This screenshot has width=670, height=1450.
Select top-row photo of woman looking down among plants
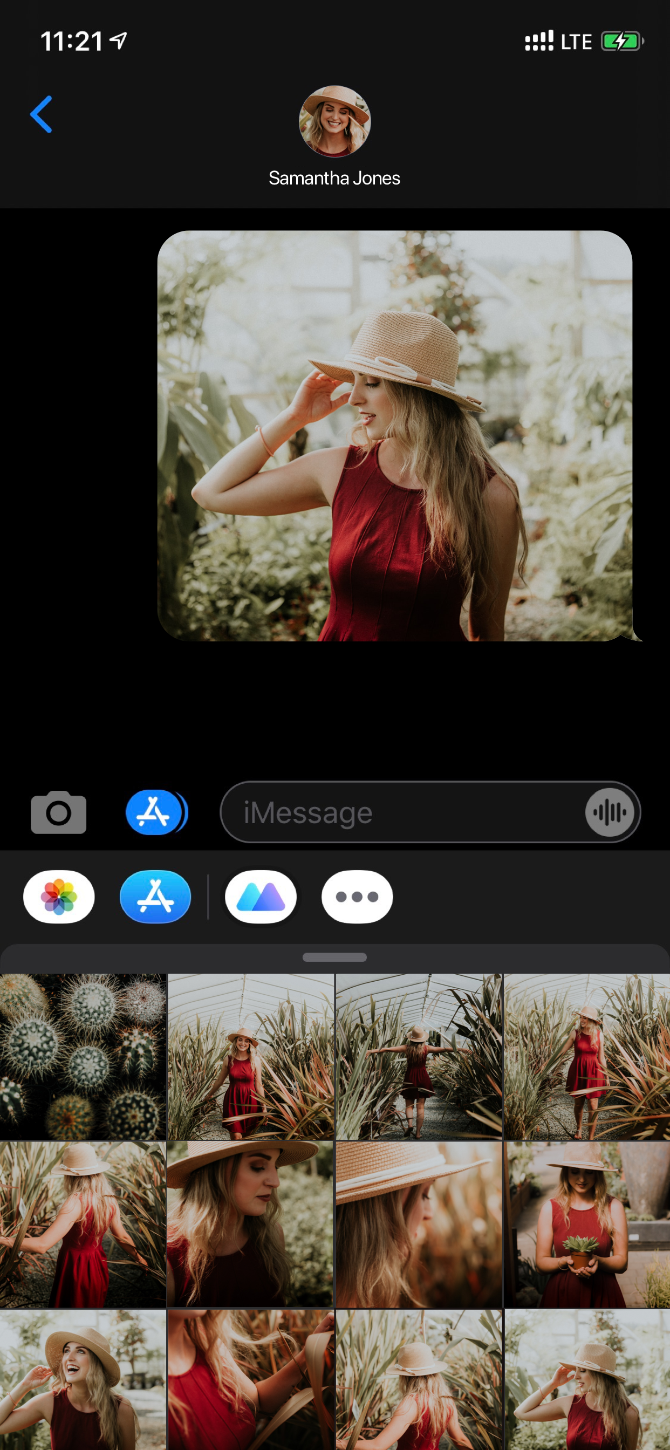pos(587,1057)
